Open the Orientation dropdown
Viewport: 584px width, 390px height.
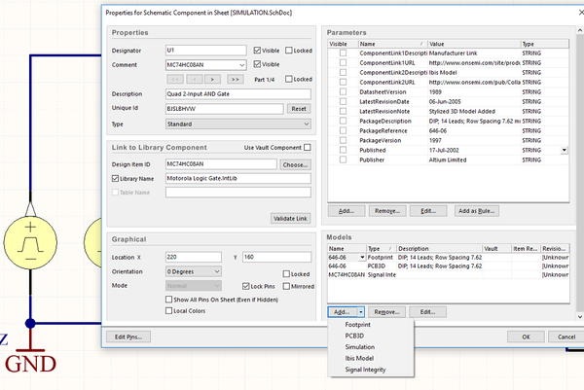coord(217,271)
